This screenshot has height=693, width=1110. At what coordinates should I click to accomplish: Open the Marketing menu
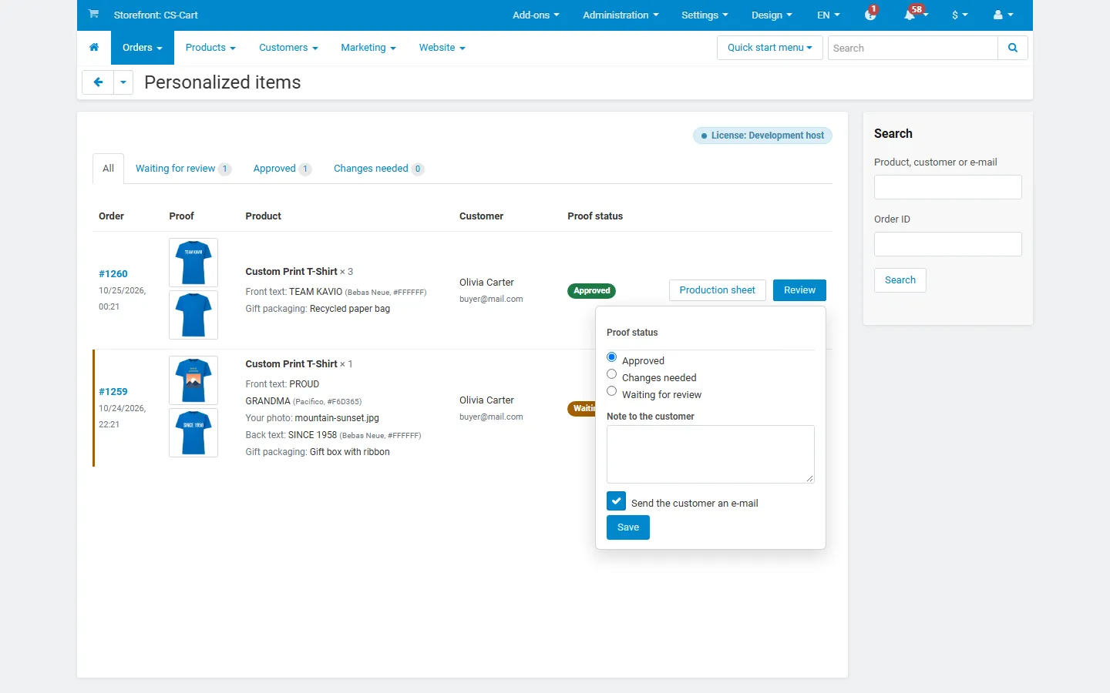click(368, 48)
